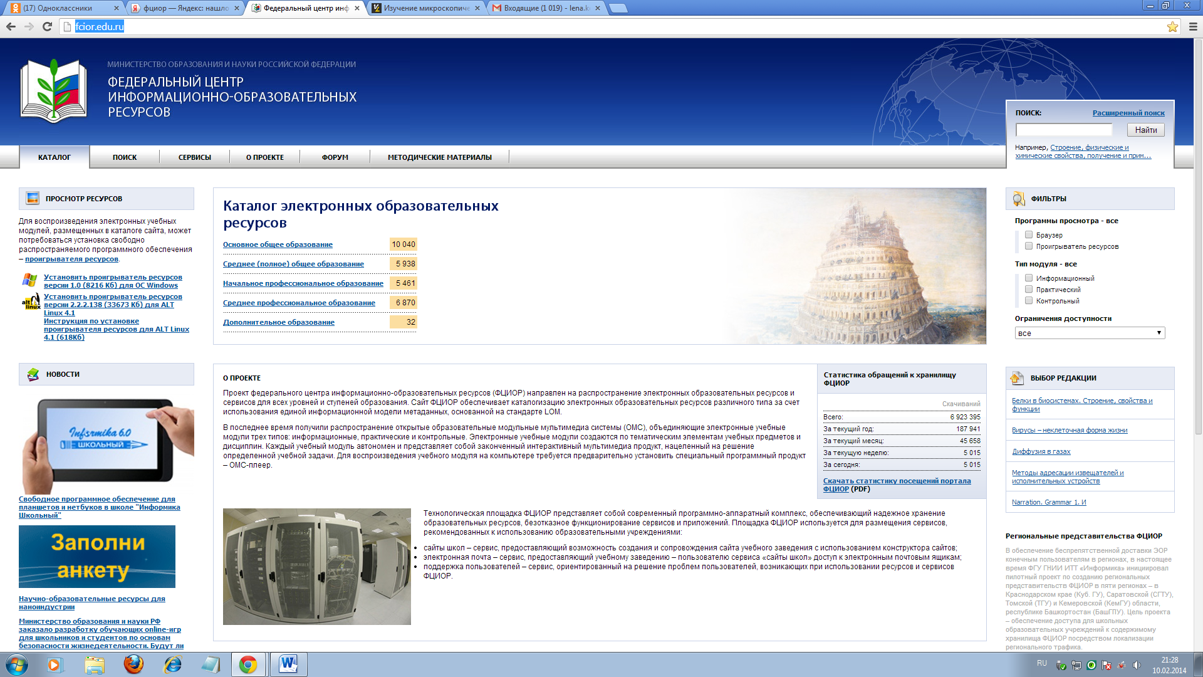Open Вирусы – неклеточная форма жизни link
Screen dimensions: 1203x677
coord(1070,430)
